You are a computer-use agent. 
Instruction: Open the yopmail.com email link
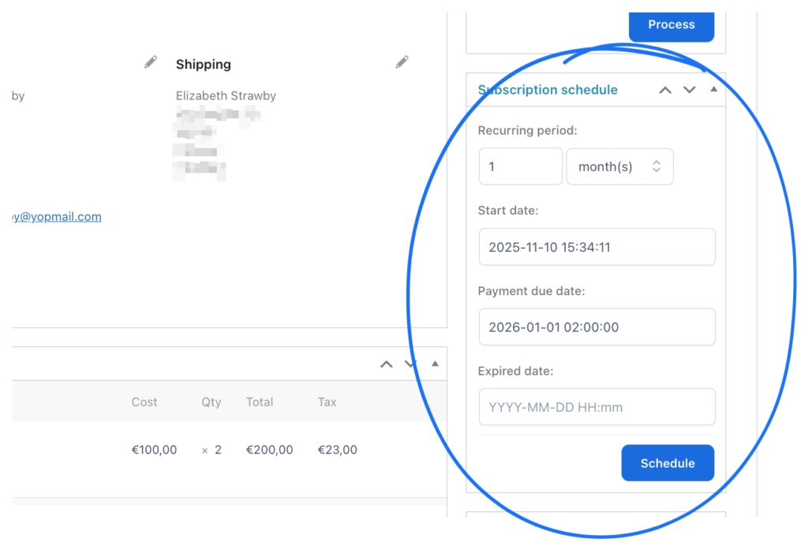click(x=57, y=216)
